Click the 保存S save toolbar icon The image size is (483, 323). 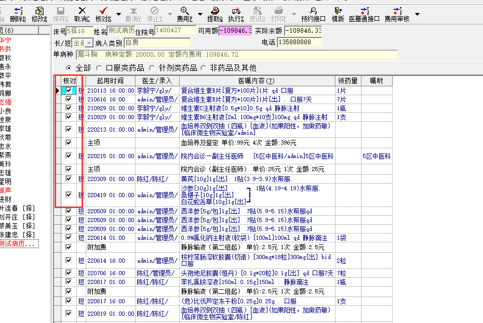tap(61, 15)
